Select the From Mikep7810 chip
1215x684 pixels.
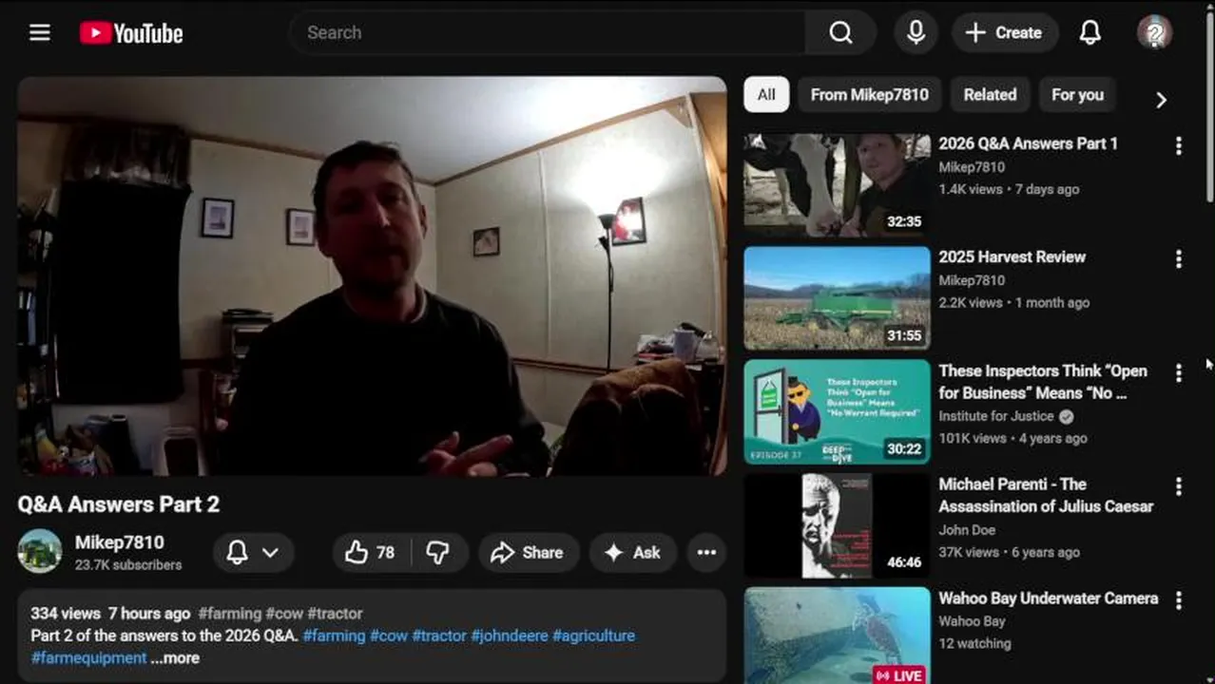[869, 95]
